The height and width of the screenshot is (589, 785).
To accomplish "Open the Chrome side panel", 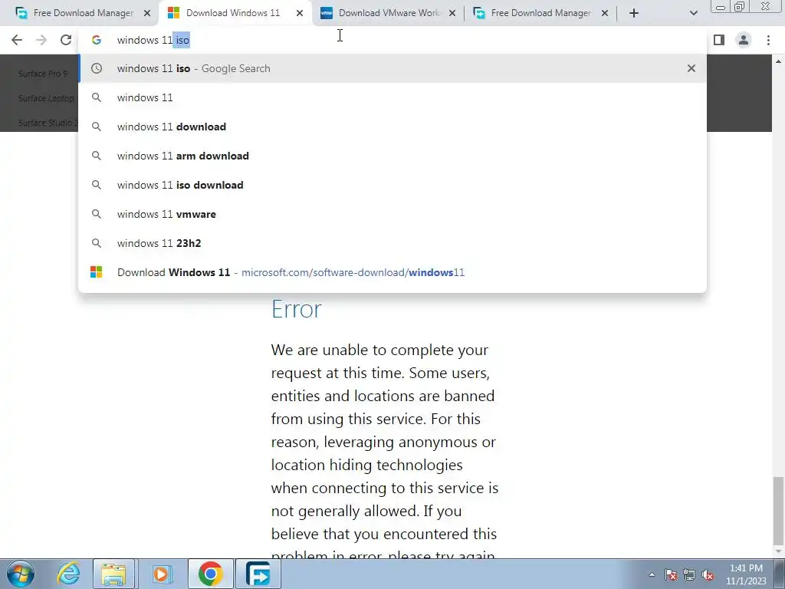I will [719, 40].
